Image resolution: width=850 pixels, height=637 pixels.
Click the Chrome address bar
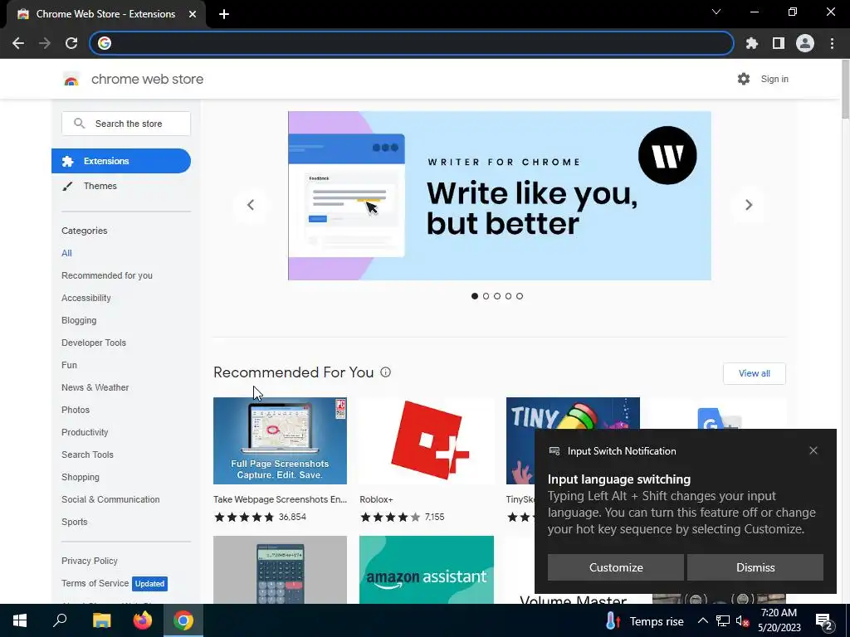point(412,43)
